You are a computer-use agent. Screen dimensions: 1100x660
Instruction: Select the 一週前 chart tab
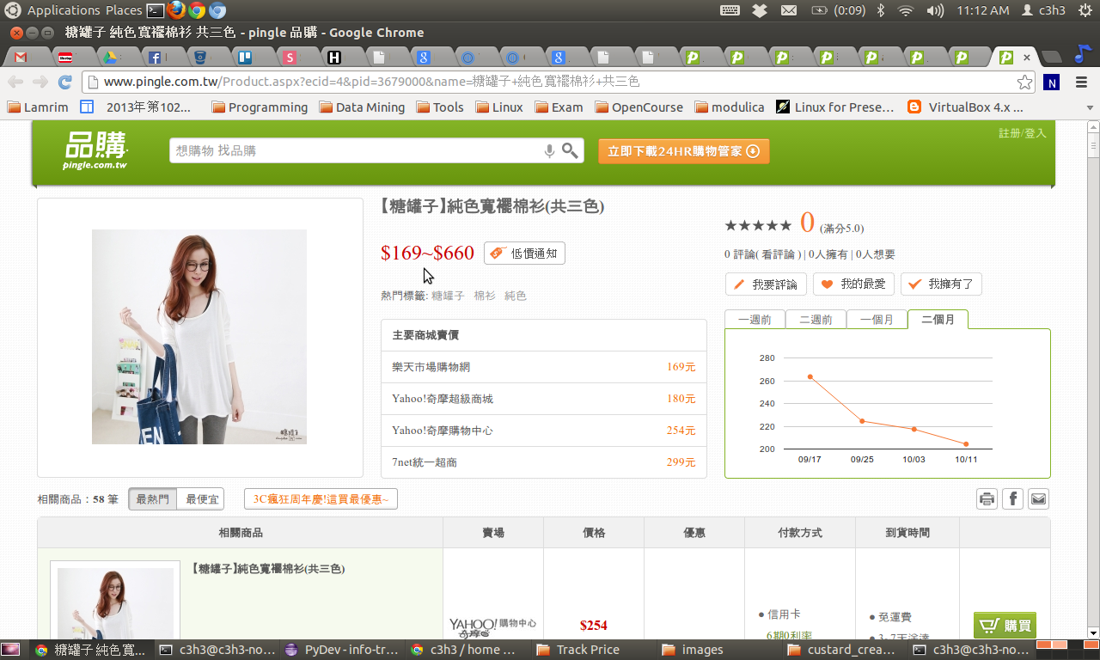(x=755, y=320)
